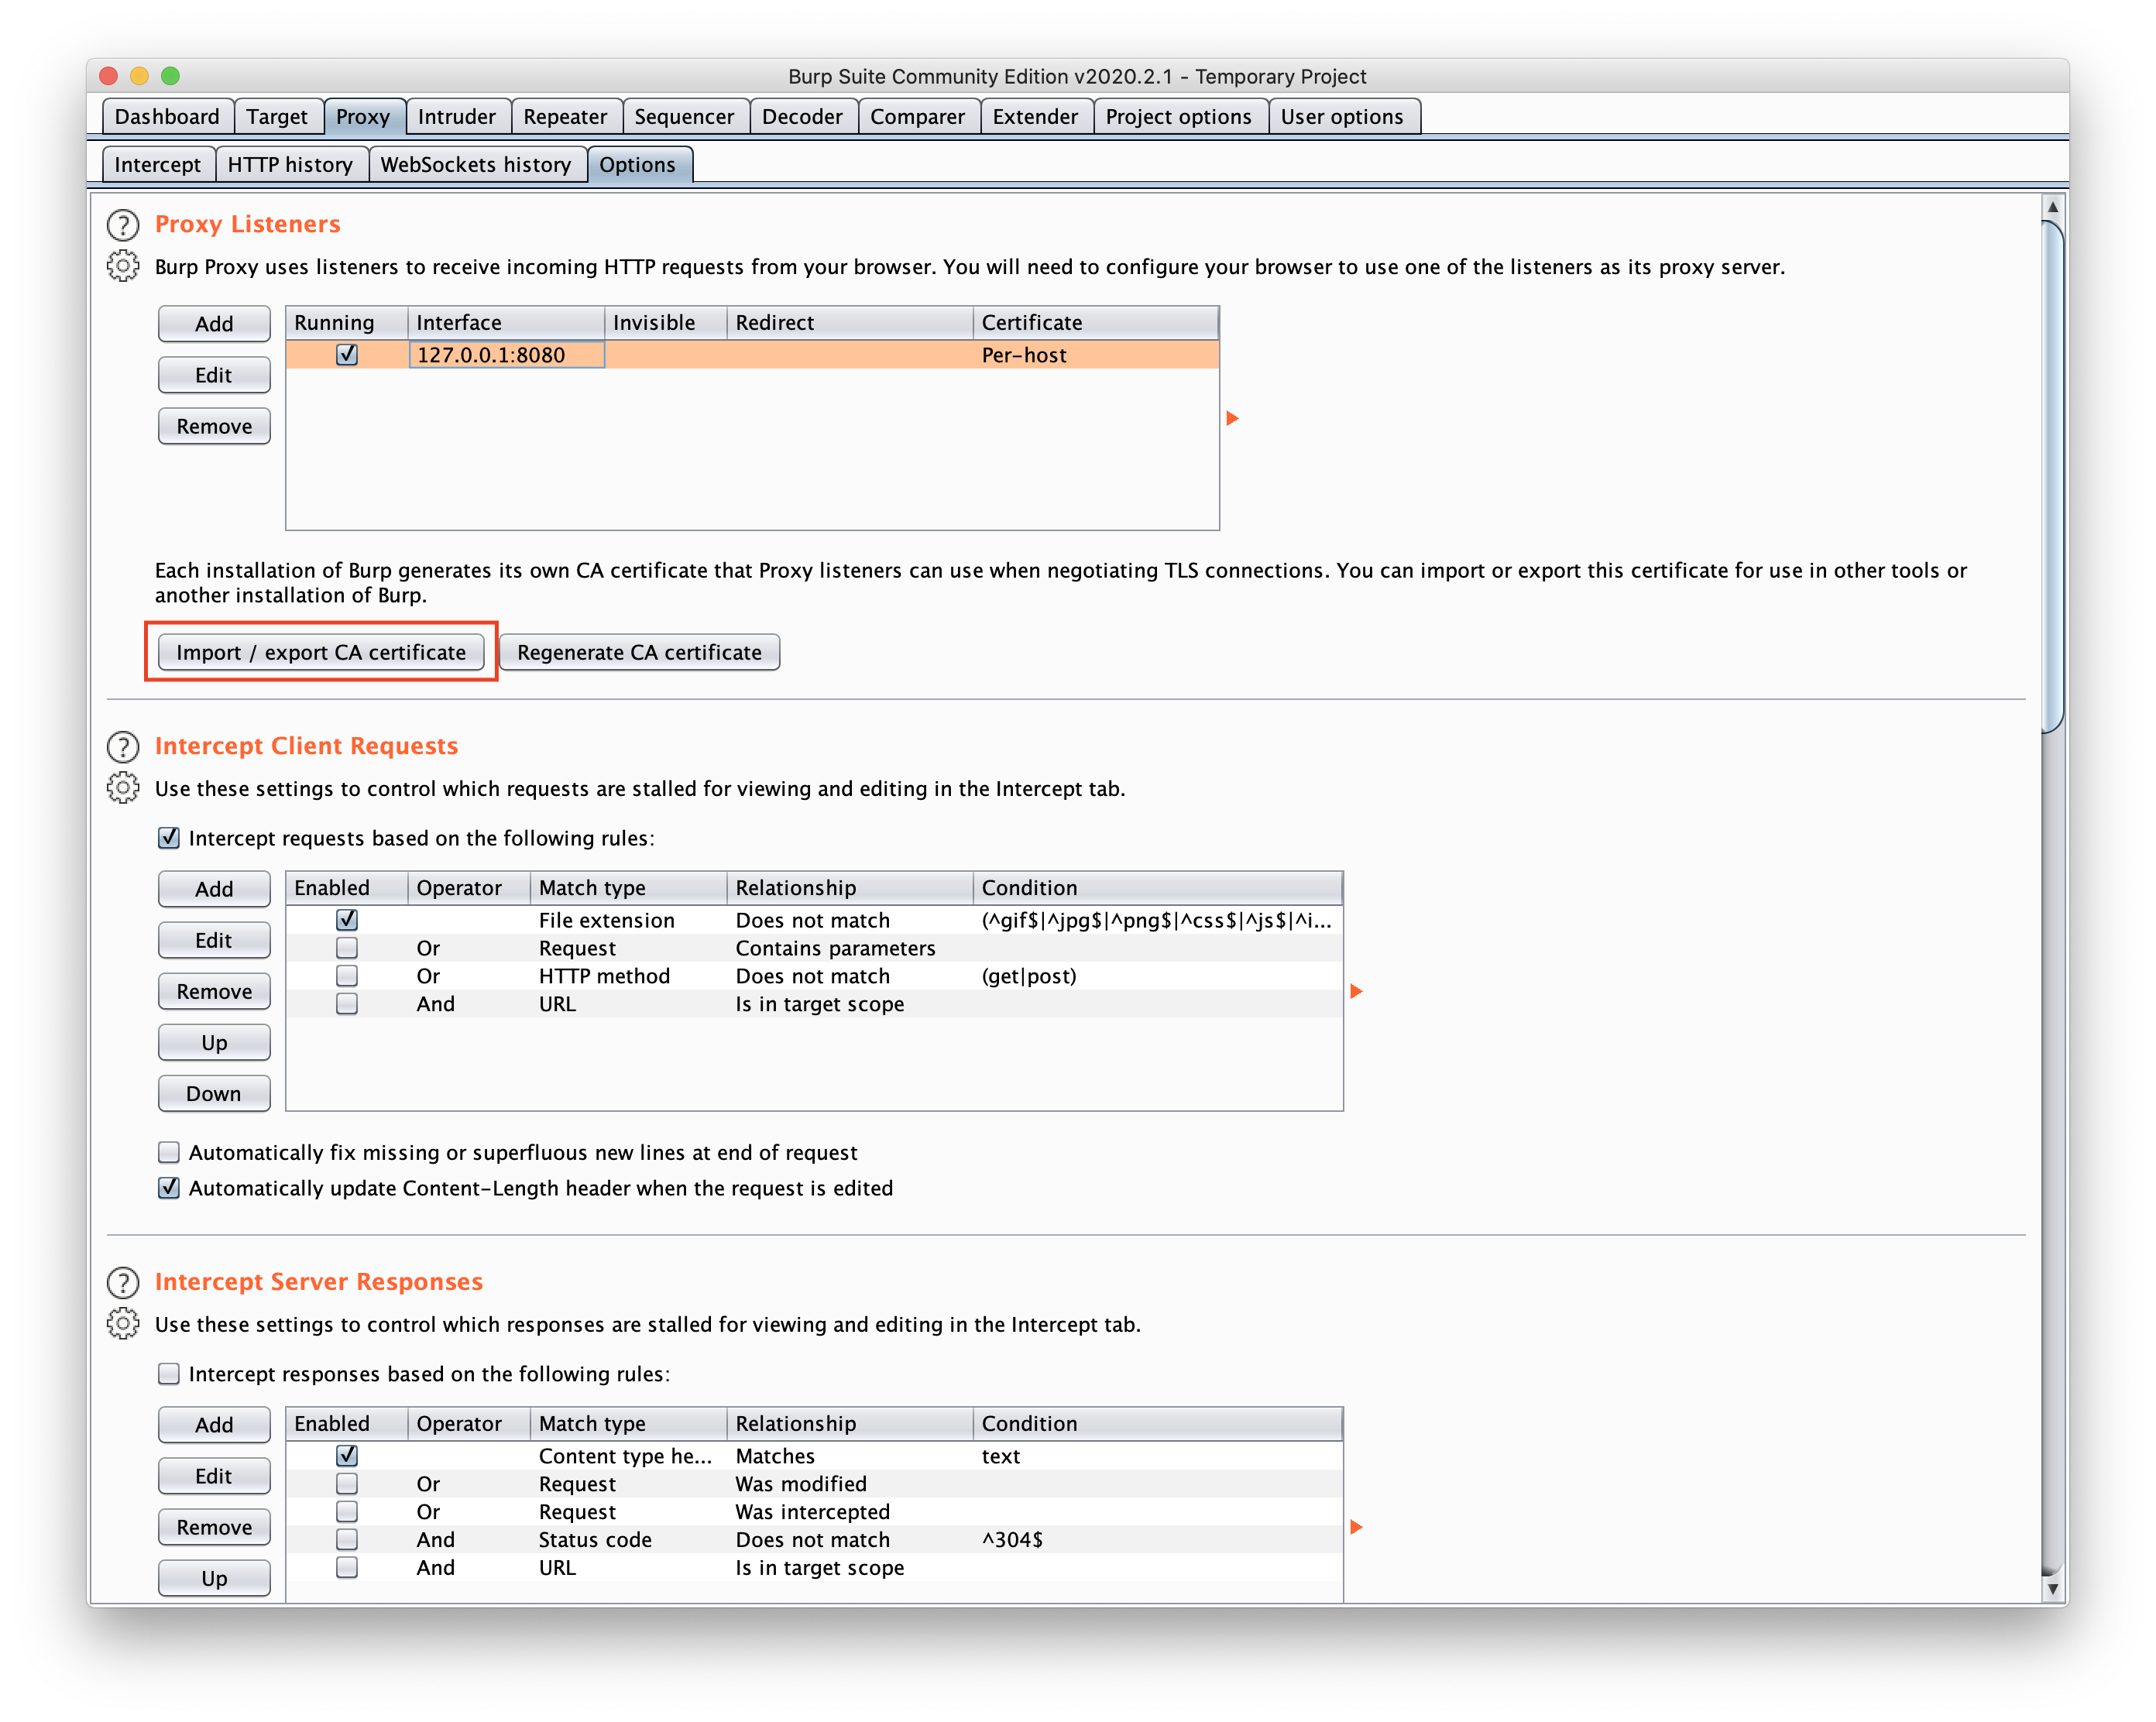Image resolution: width=2156 pixels, height=1722 pixels.
Task: Remove selected client request rule
Action: coord(214,991)
